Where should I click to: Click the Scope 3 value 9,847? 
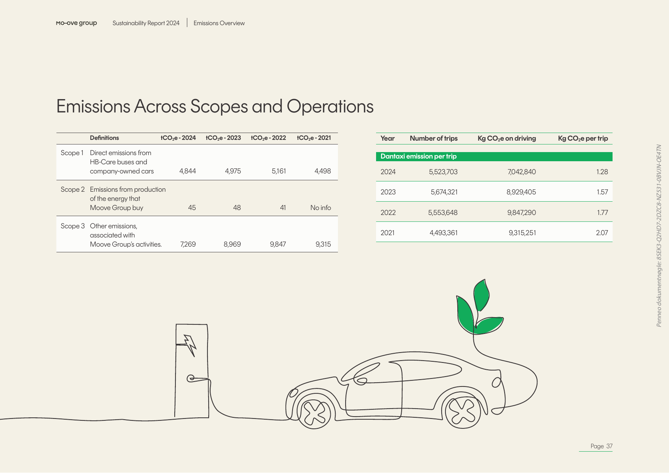click(x=278, y=244)
